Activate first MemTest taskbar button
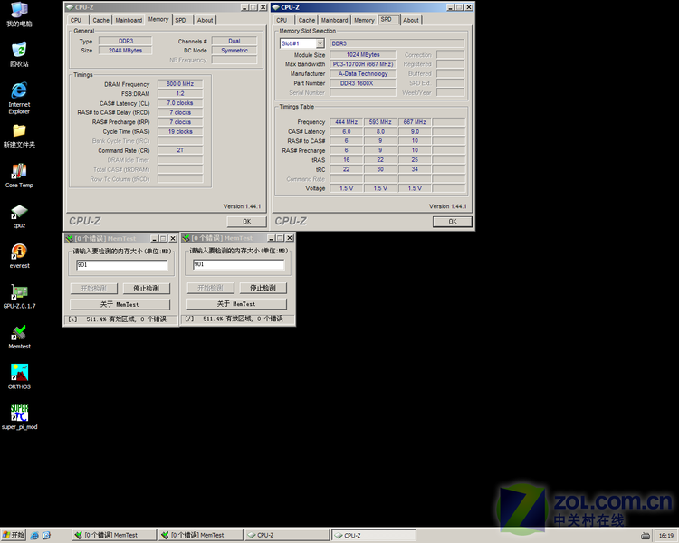679x543 pixels. click(114, 535)
